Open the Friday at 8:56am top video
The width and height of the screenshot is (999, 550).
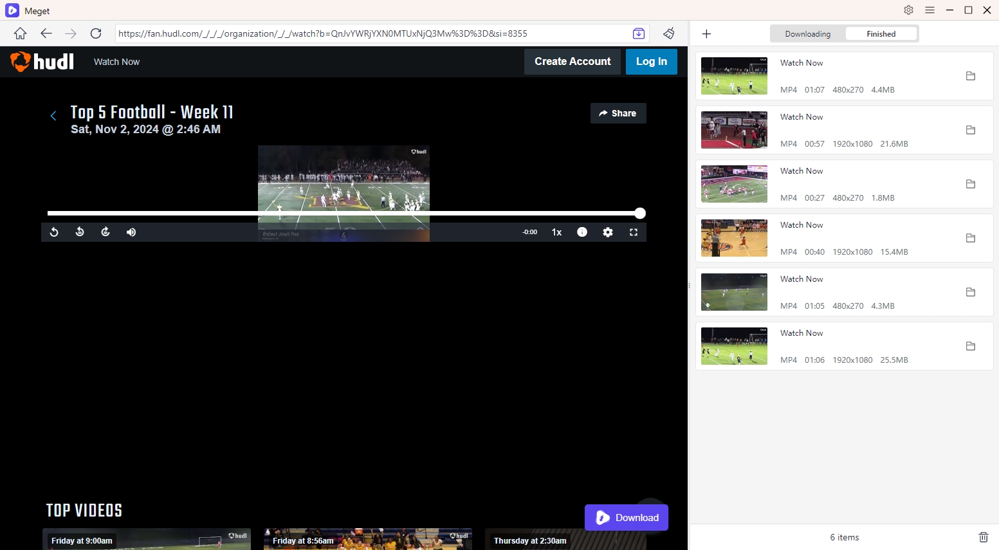(x=368, y=540)
